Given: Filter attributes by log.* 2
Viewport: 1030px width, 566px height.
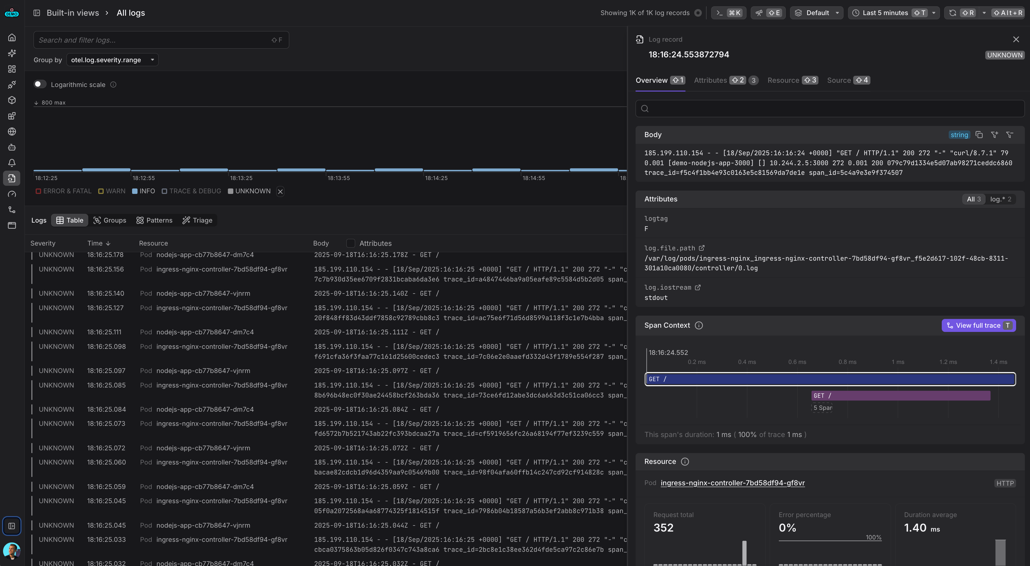Looking at the screenshot, I should click(x=1000, y=199).
